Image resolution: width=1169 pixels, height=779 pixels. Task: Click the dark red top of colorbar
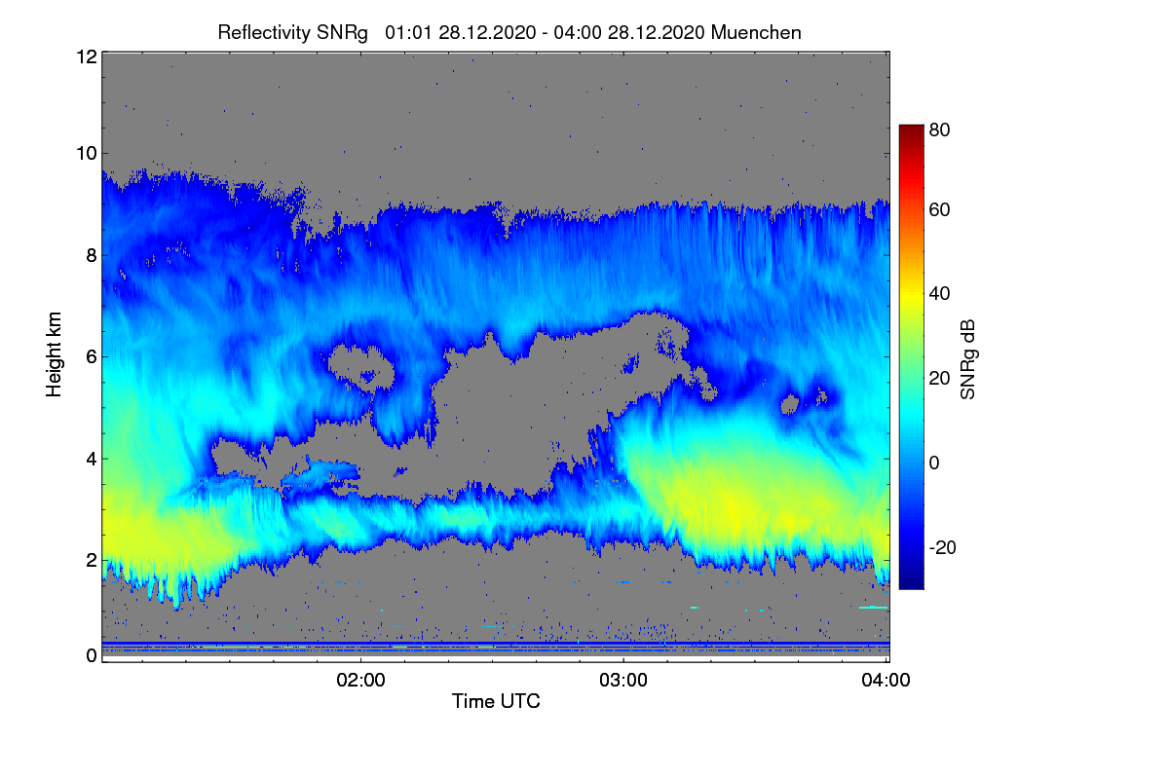pyautogui.click(x=910, y=132)
